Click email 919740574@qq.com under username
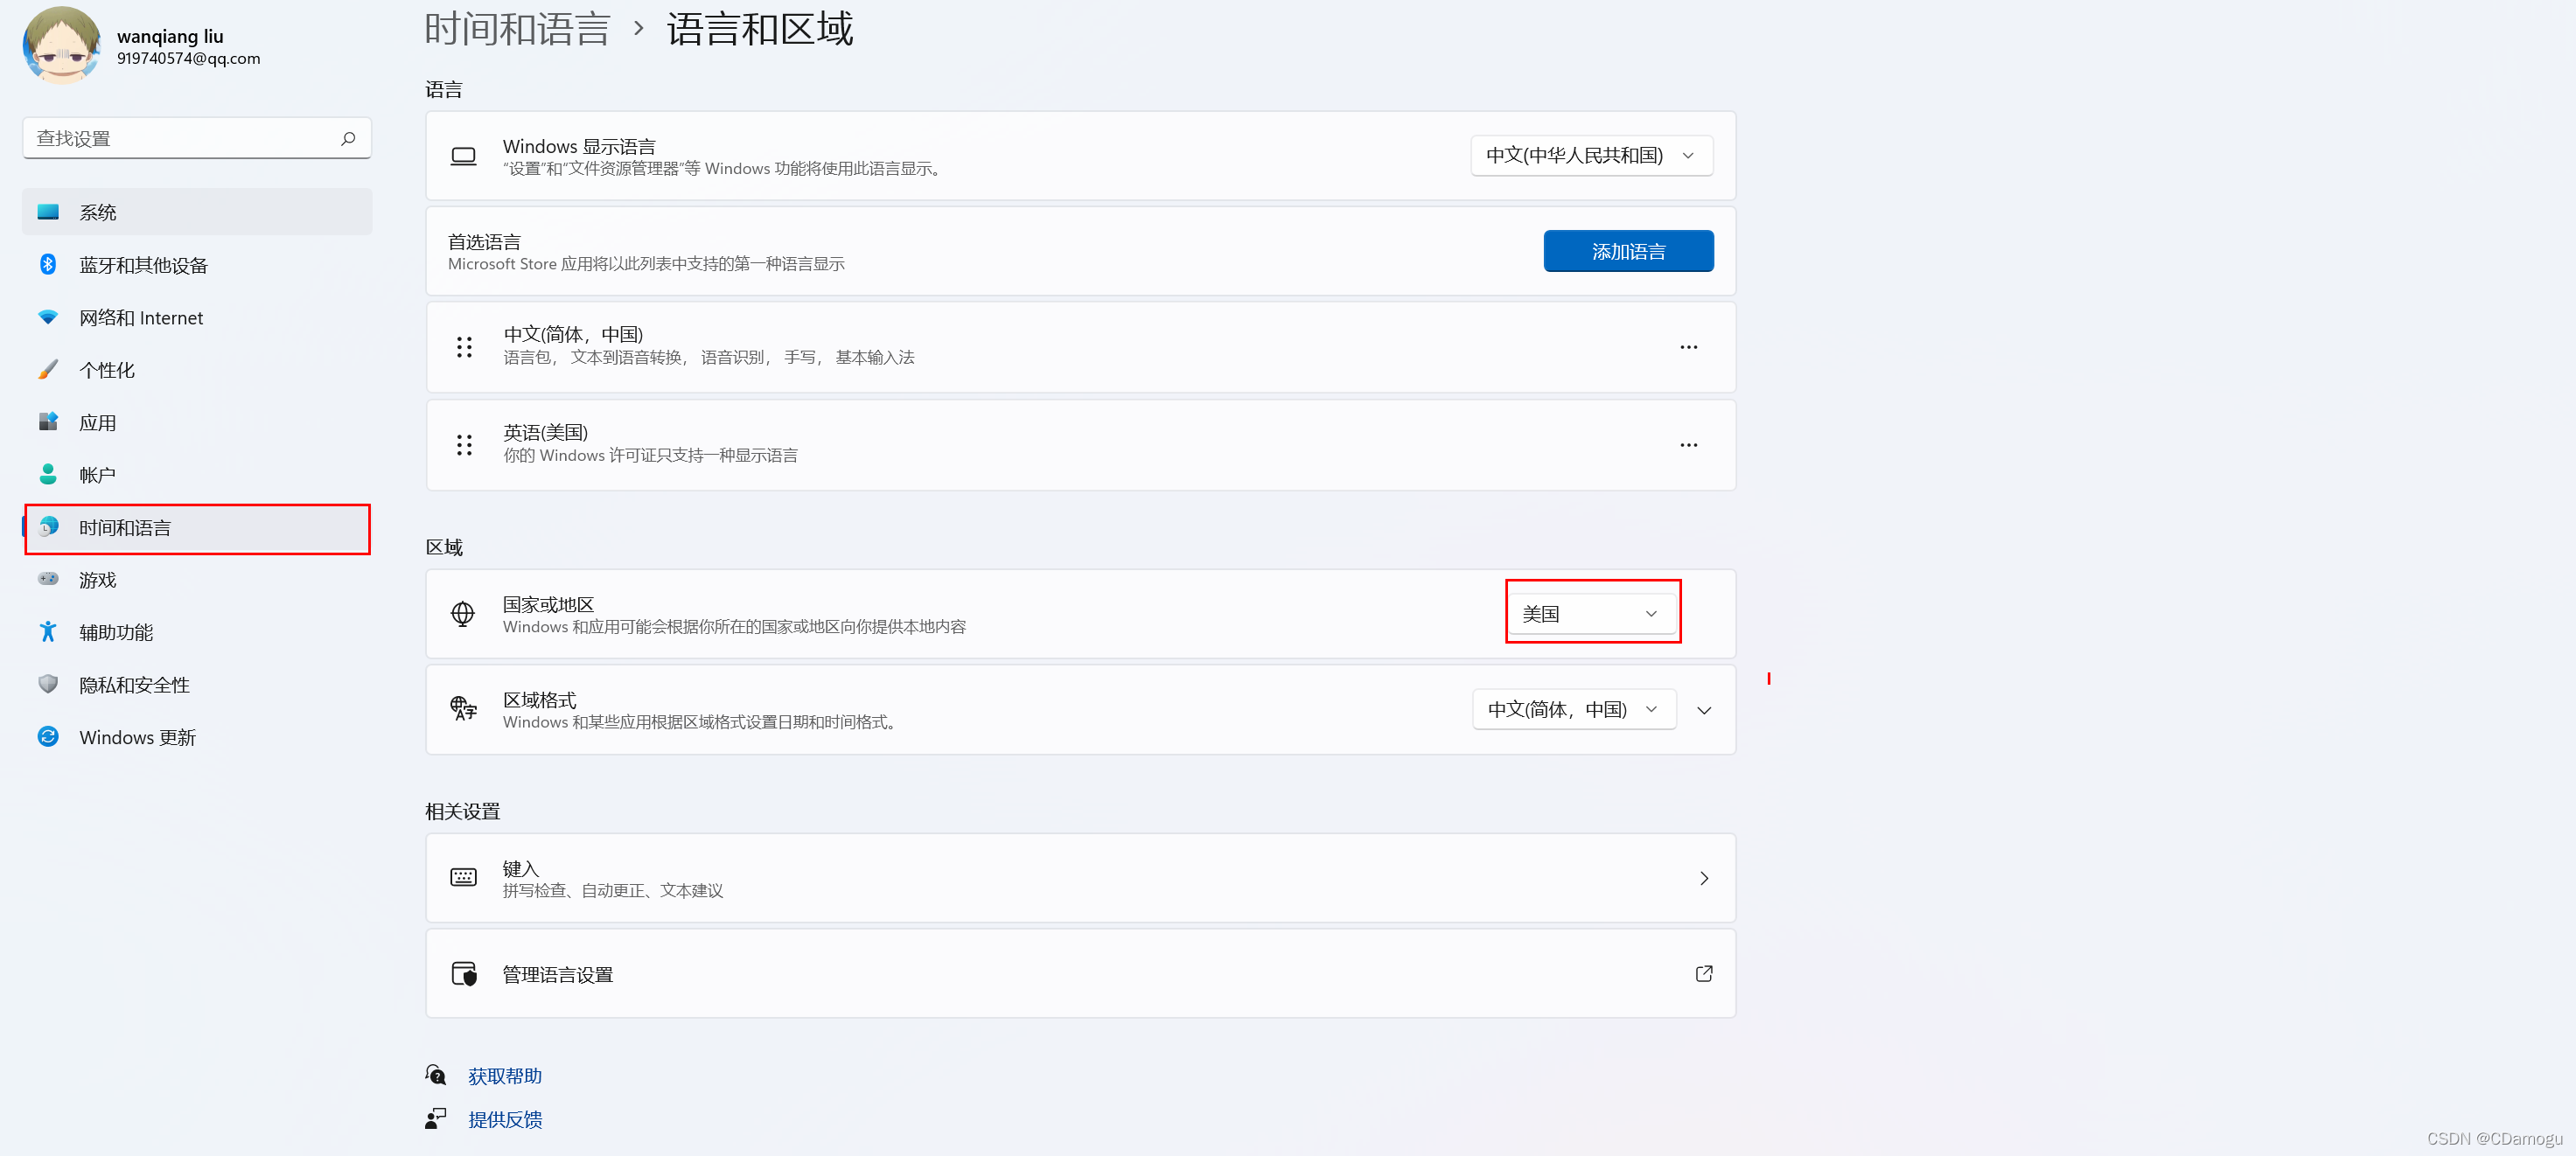This screenshot has width=2576, height=1156. [188, 58]
